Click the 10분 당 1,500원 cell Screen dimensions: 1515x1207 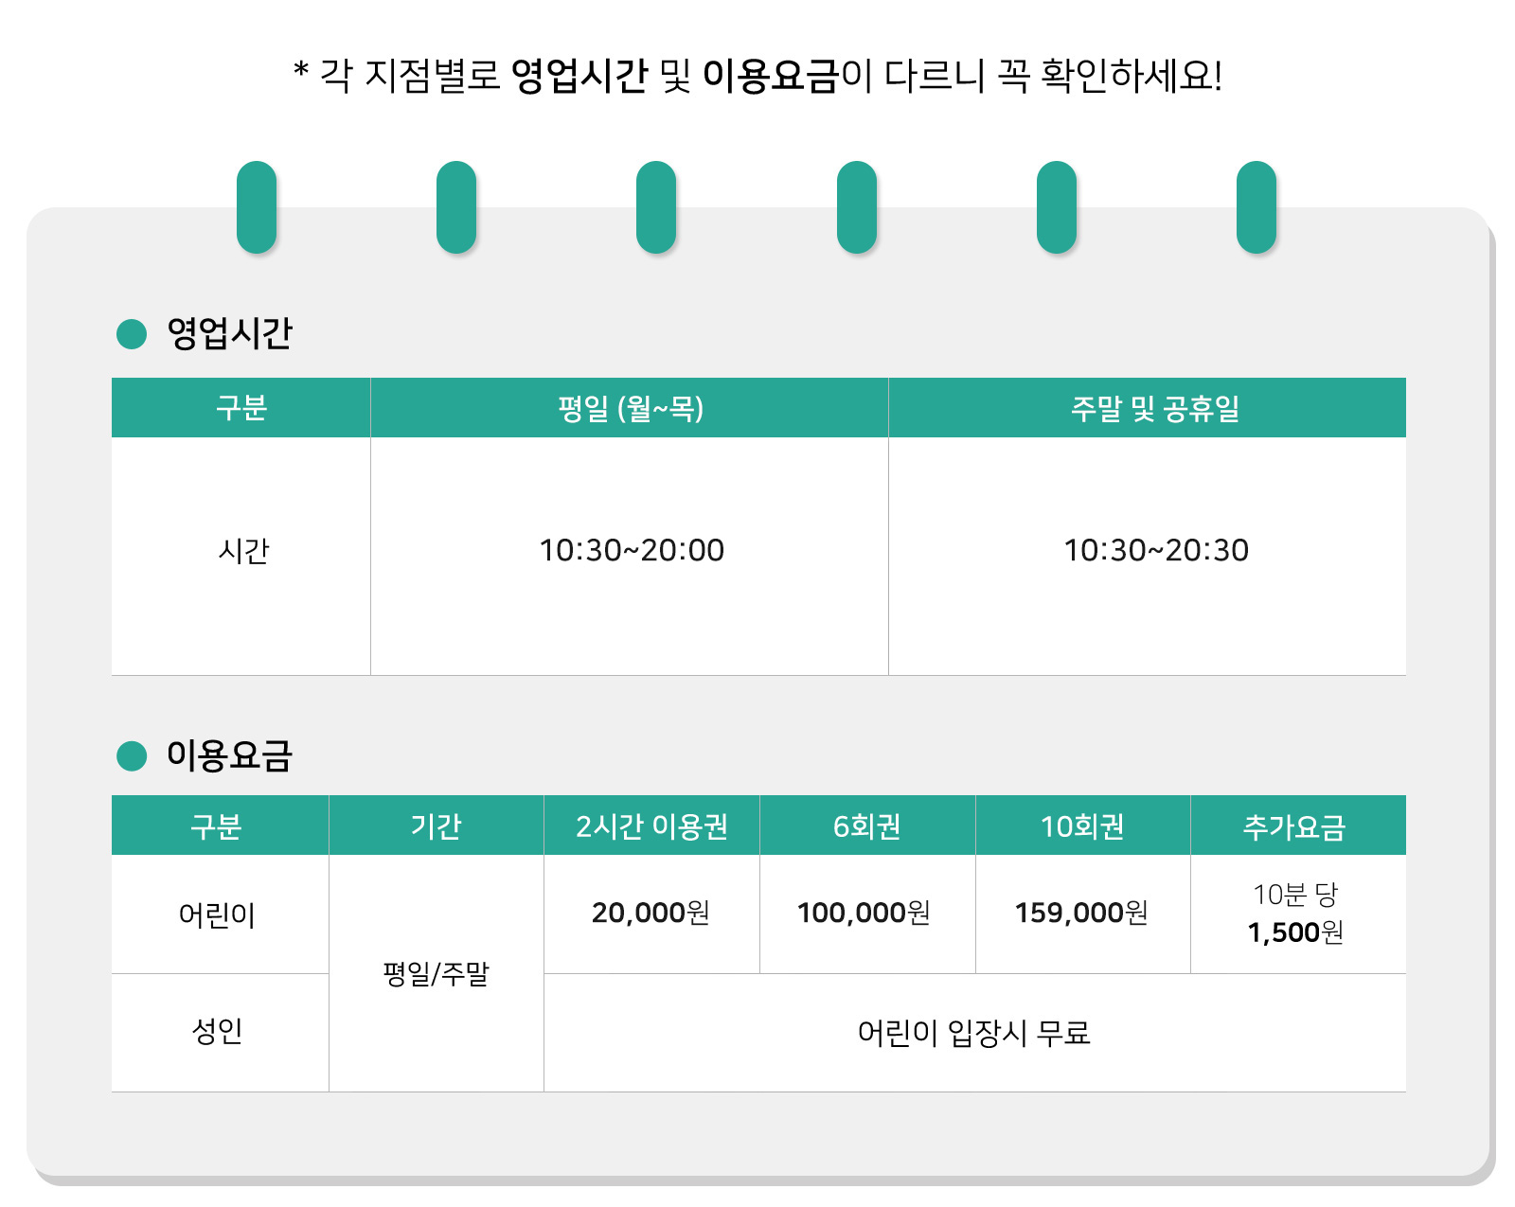click(1295, 914)
